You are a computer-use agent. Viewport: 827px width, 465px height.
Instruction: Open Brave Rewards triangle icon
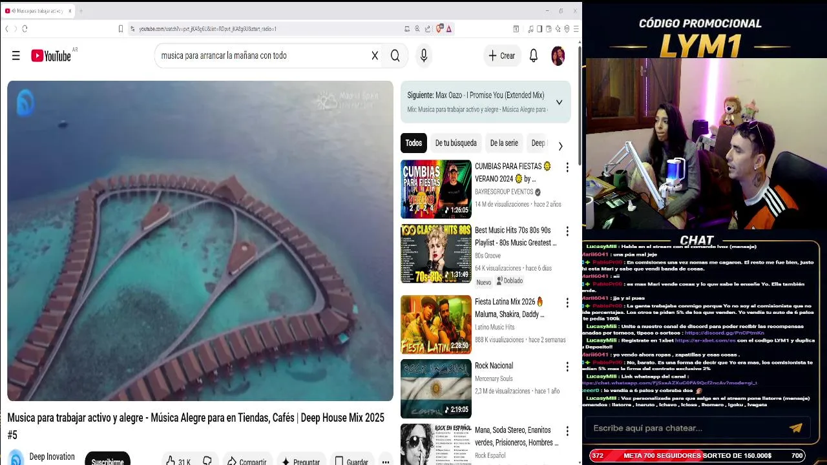click(448, 28)
